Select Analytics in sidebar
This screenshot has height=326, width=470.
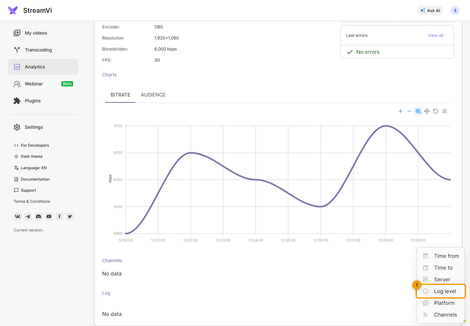click(x=43, y=67)
